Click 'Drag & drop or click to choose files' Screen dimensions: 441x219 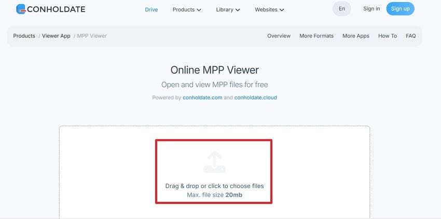point(215,186)
